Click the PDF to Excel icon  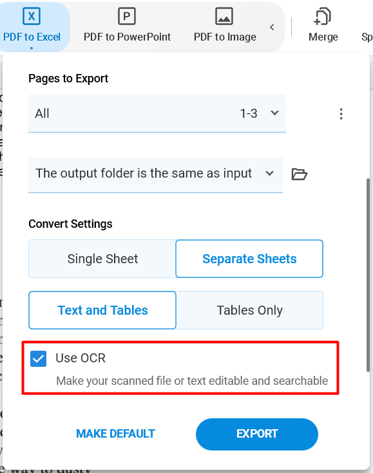click(32, 16)
